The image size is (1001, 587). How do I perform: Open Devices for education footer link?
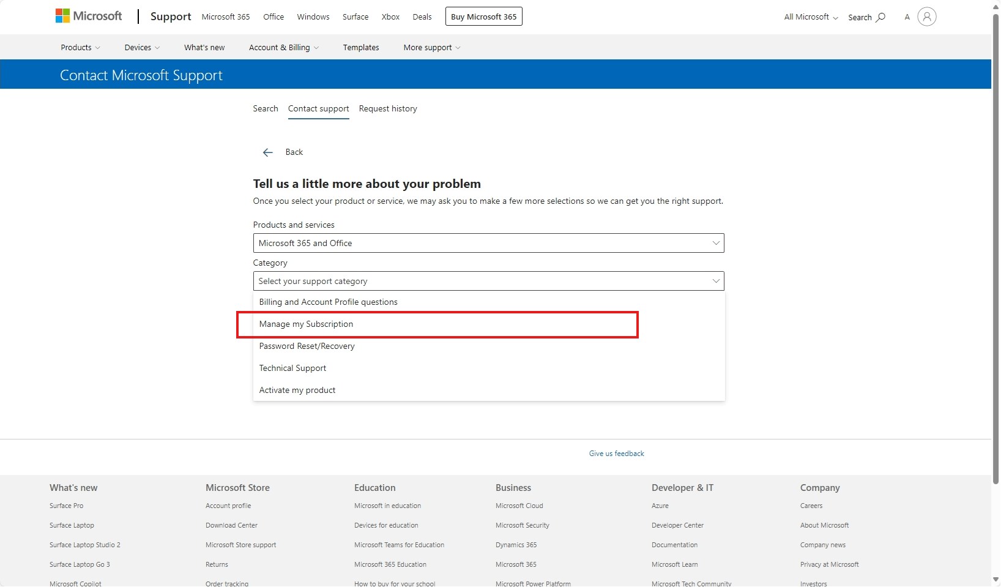click(x=386, y=525)
